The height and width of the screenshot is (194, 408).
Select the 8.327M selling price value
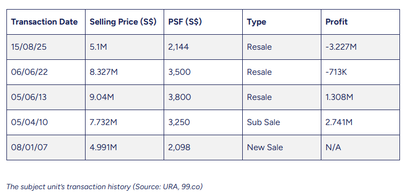pyautogui.click(x=104, y=72)
